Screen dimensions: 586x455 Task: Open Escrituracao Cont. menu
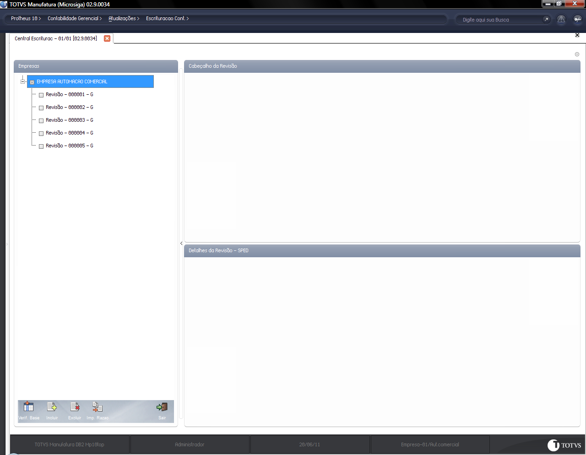click(x=167, y=18)
